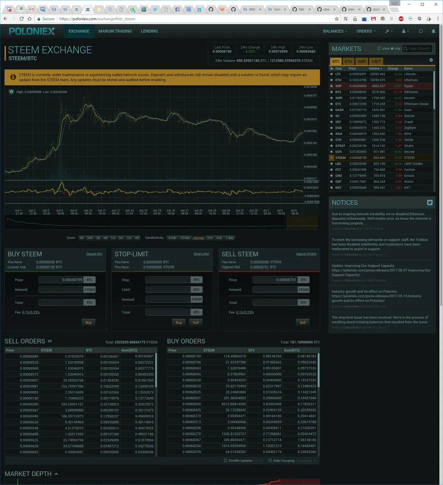Toggle the light/dark theme sun icon
Viewport: 443px width, 485px height.
click(x=421, y=31)
